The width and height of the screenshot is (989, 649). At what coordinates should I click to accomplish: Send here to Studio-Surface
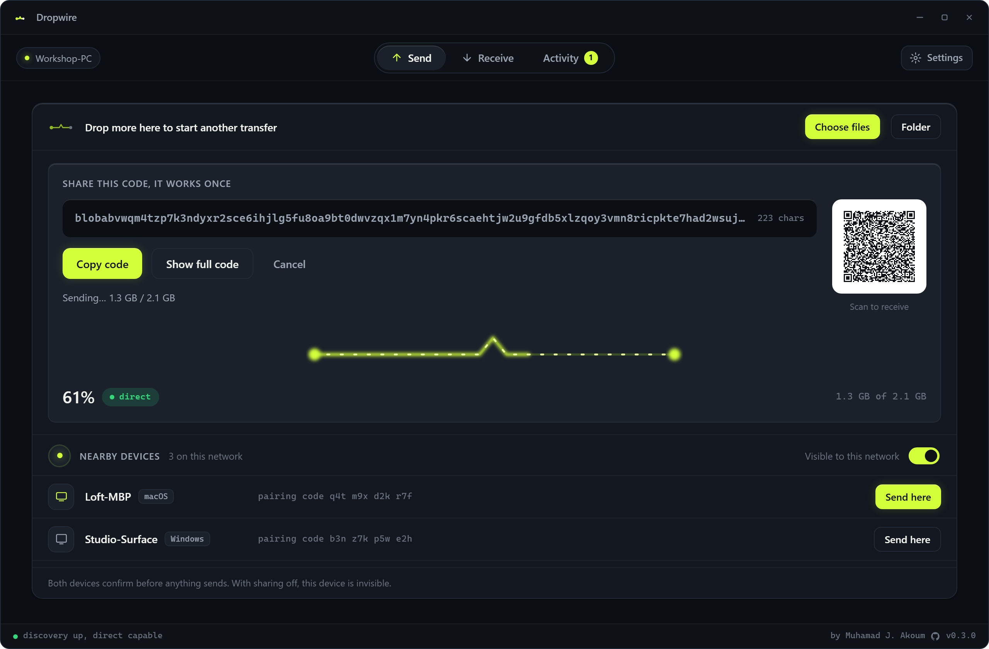click(x=907, y=539)
